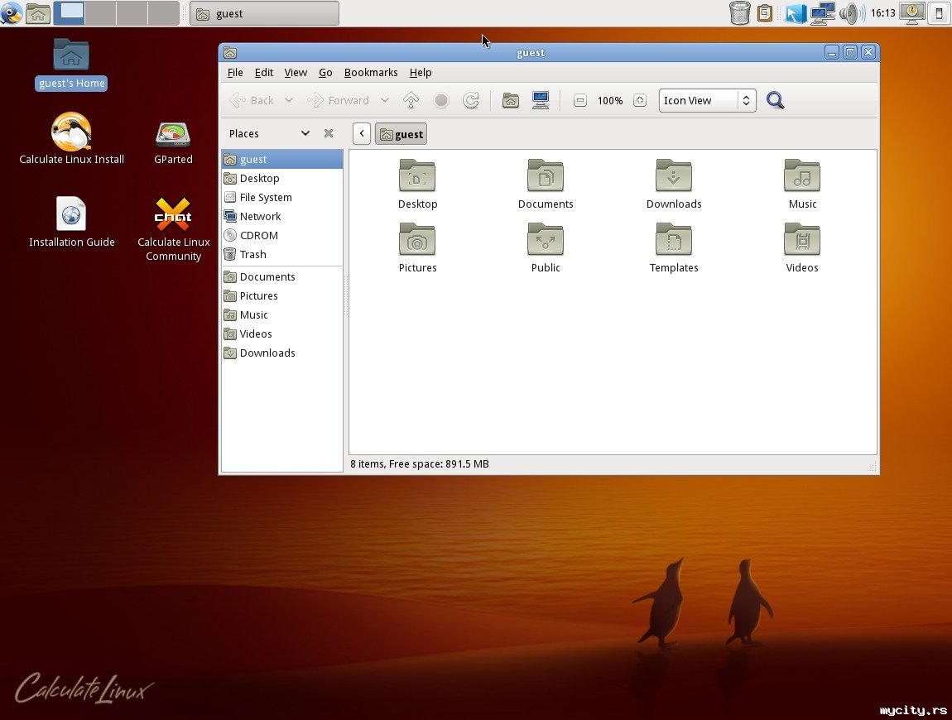Open the Places sidebar dropdown

tap(305, 133)
